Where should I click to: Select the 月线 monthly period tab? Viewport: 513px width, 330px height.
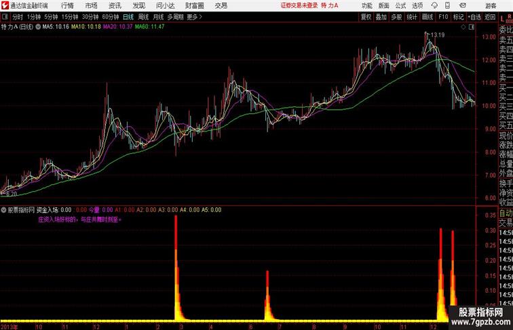click(x=158, y=17)
